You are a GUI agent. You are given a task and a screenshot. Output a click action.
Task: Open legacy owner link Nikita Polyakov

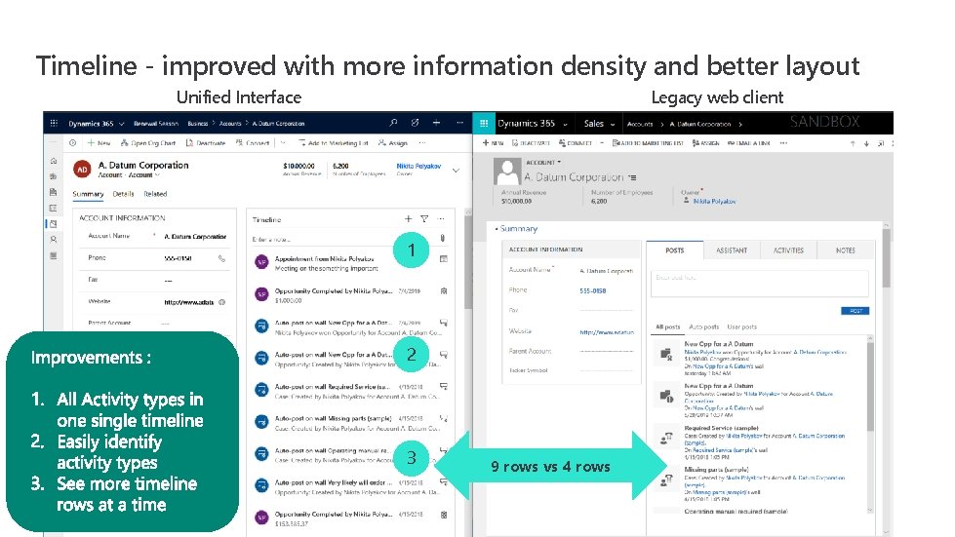point(714,202)
